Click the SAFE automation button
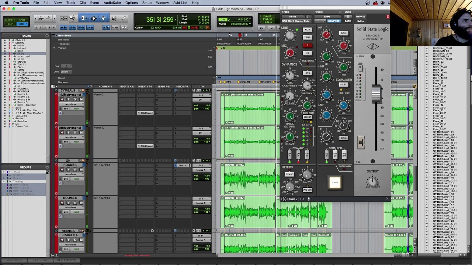Image resolution: width=472 pixels, height=265 pixels. pyautogui.click(x=348, y=21)
